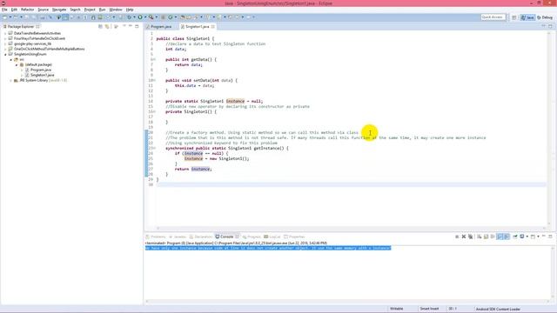Expand the google-play-services_lib project
Image resolution: width=557 pixels, height=313 pixels.
point(5,43)
